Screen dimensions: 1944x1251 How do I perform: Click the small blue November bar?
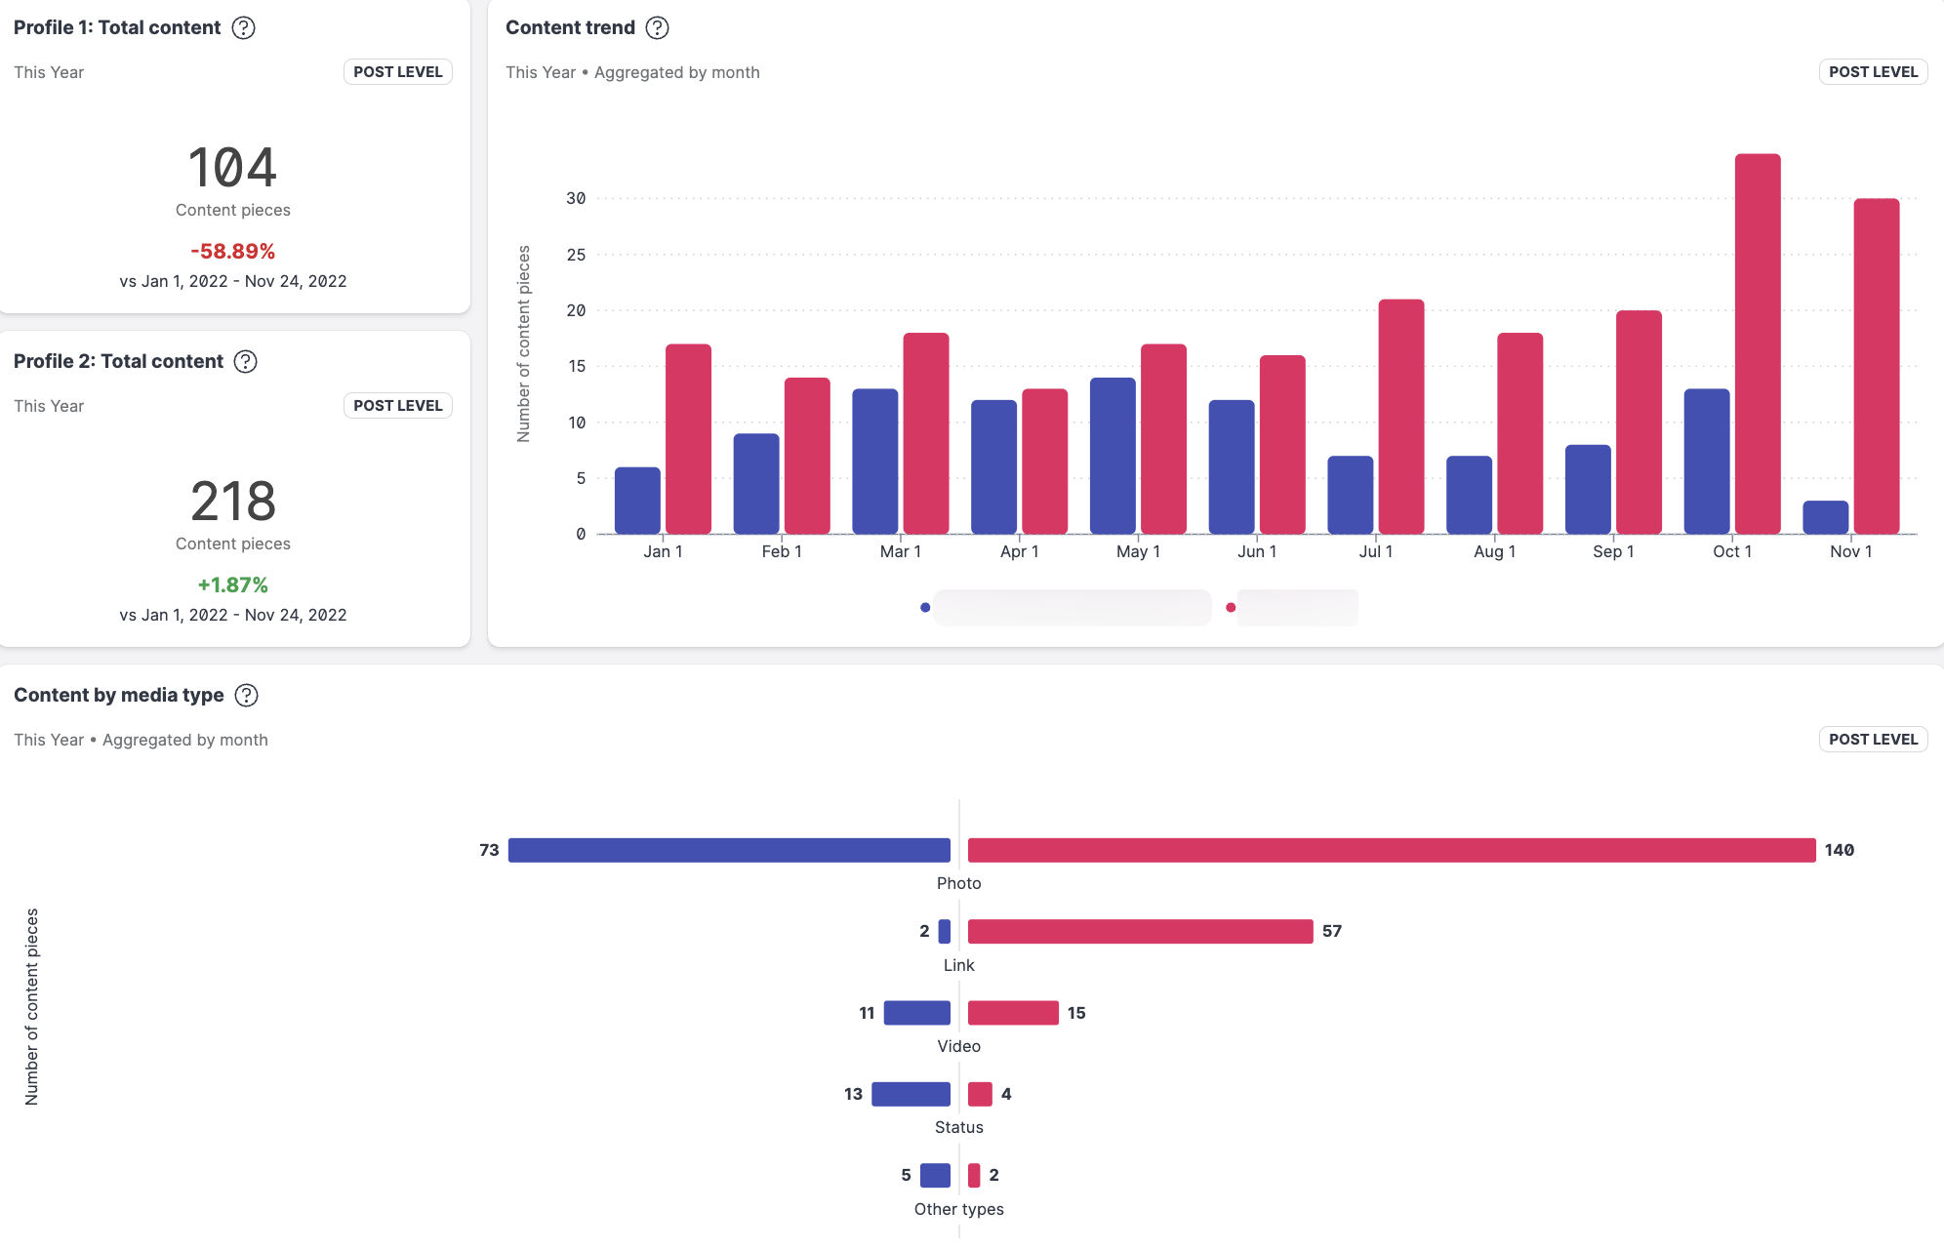(x=1825, y=517)
